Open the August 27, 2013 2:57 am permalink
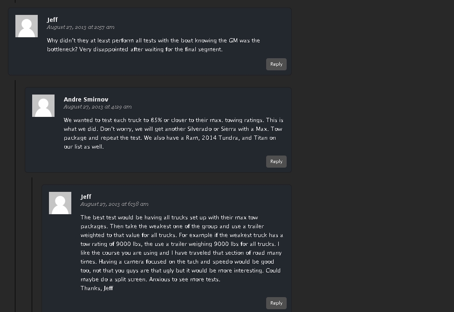Screen dimensions: 454x312 pyautogui.click(x=80, y=27)
